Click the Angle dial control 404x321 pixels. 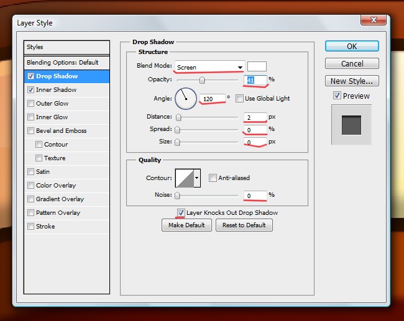[x=185, y=97]
